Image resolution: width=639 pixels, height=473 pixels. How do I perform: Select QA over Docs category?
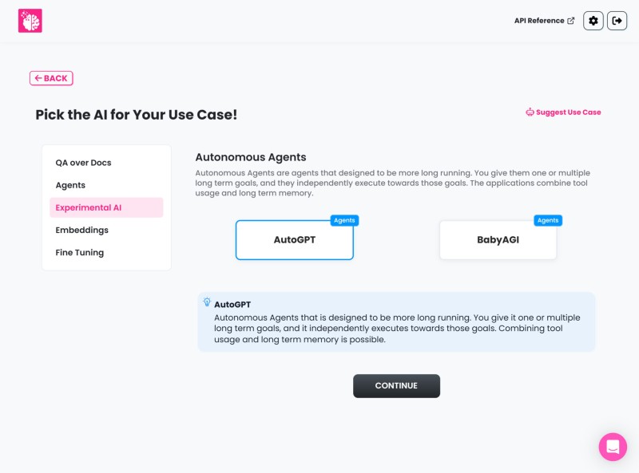tap(106, 163)
